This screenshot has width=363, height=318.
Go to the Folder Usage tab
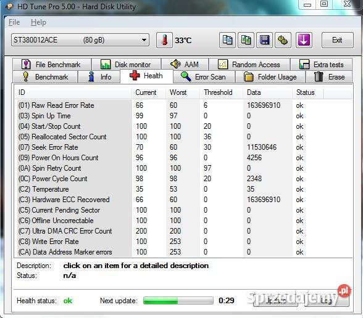point(270,76)
